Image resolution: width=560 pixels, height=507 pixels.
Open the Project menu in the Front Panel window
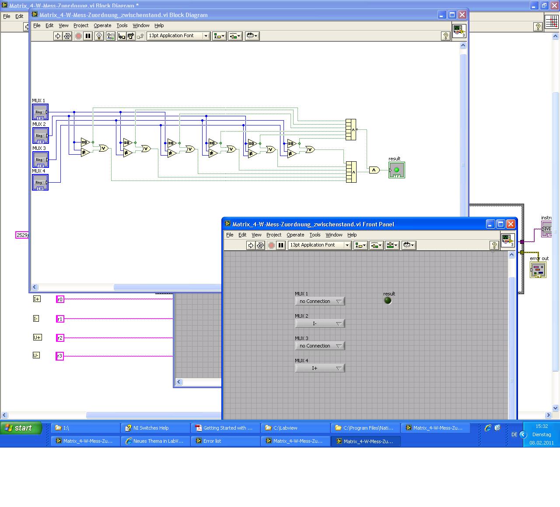pos(274,235)
